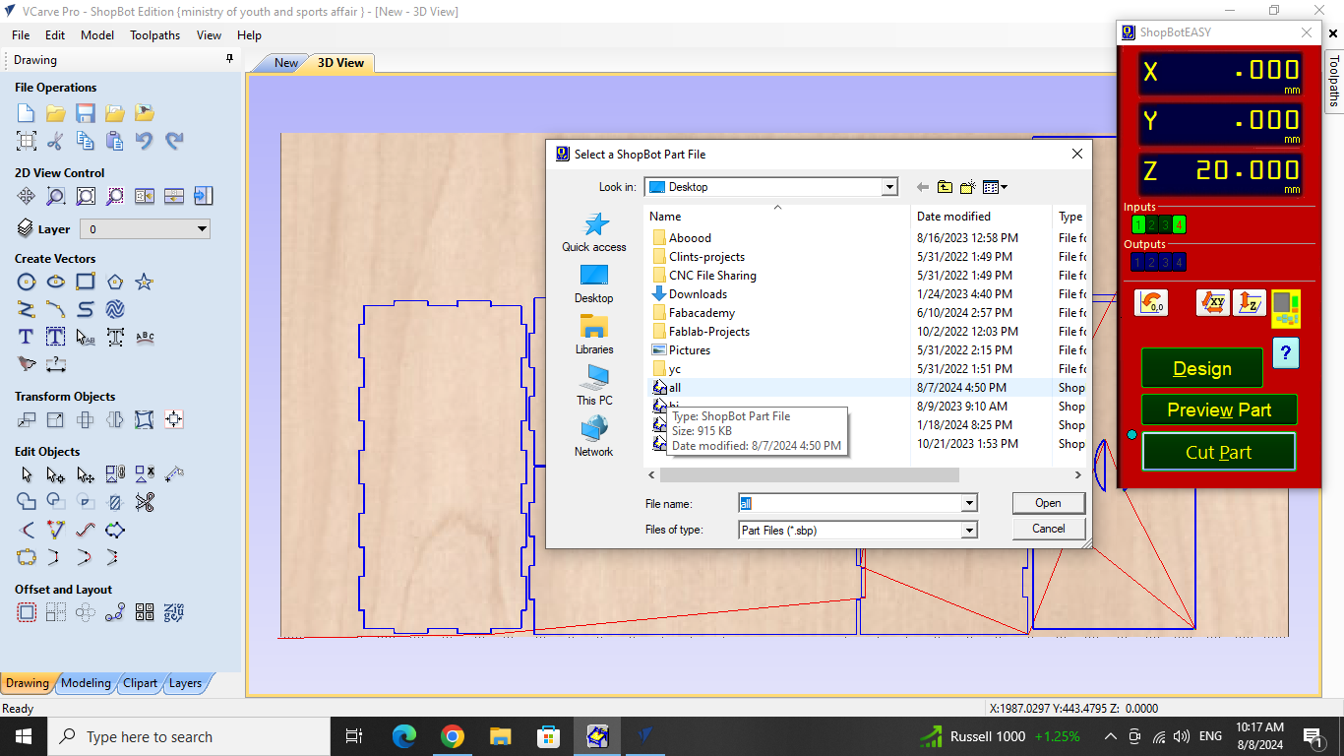This screenshot has width=1344, height=756.
Task: Click the Open button in file dialog
Action: pyautogui.click(x=1048, y=503)
